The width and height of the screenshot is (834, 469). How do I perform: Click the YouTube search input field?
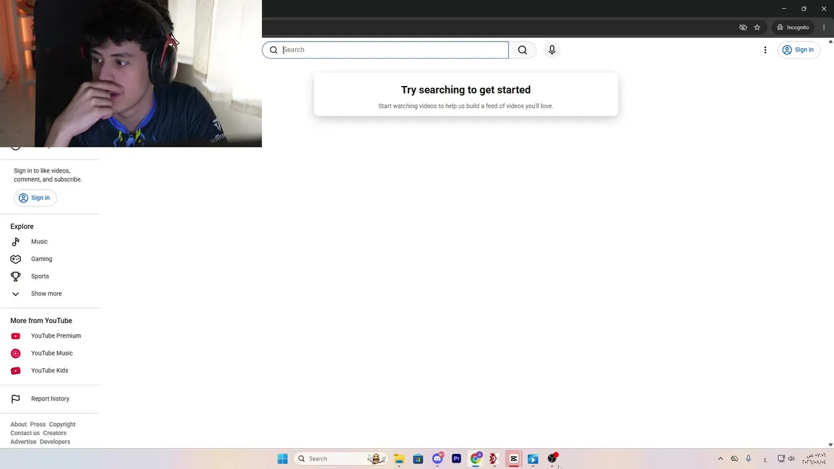coord(385,50)
